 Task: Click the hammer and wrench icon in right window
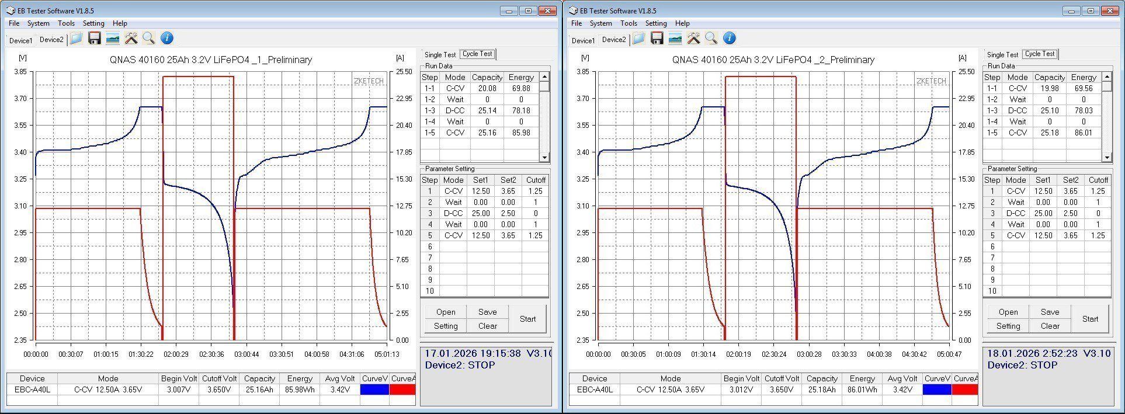click(693, 39)
